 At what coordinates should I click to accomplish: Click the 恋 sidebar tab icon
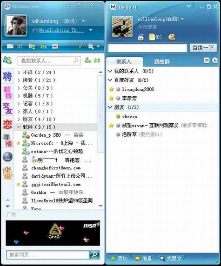point(7,125)
